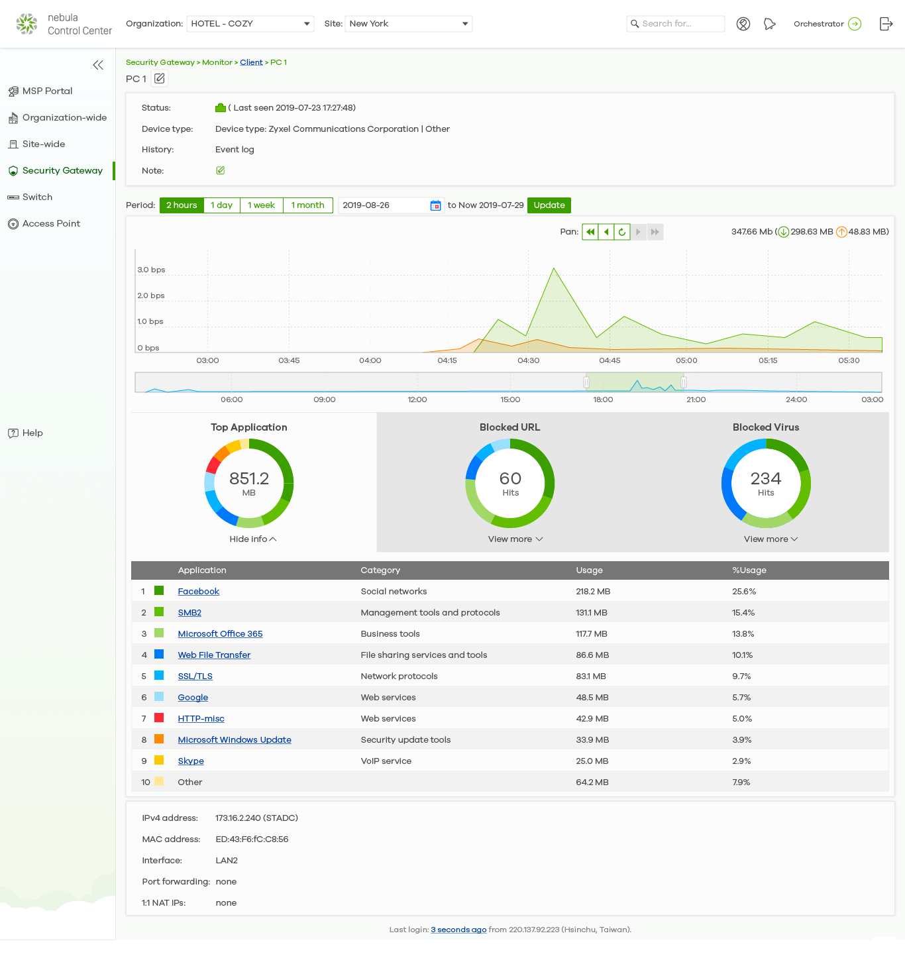
Task: Select the 1 week period
Action: pos(261,205)
